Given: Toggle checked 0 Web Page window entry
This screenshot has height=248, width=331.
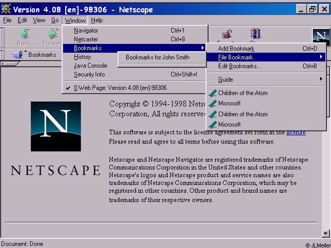Looking at the screenshot, I should (134, 88).
